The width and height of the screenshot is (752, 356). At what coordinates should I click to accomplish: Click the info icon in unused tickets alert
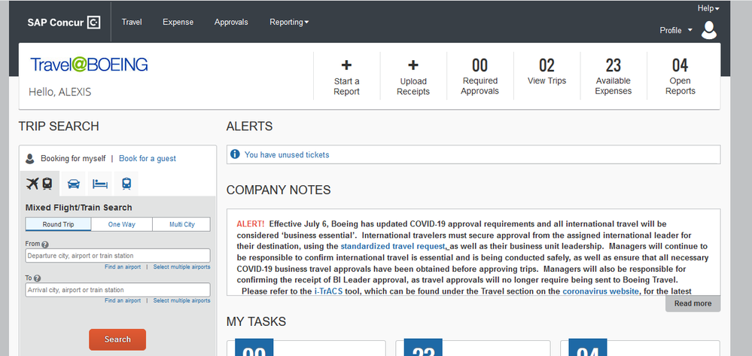[x=235, y=154]
